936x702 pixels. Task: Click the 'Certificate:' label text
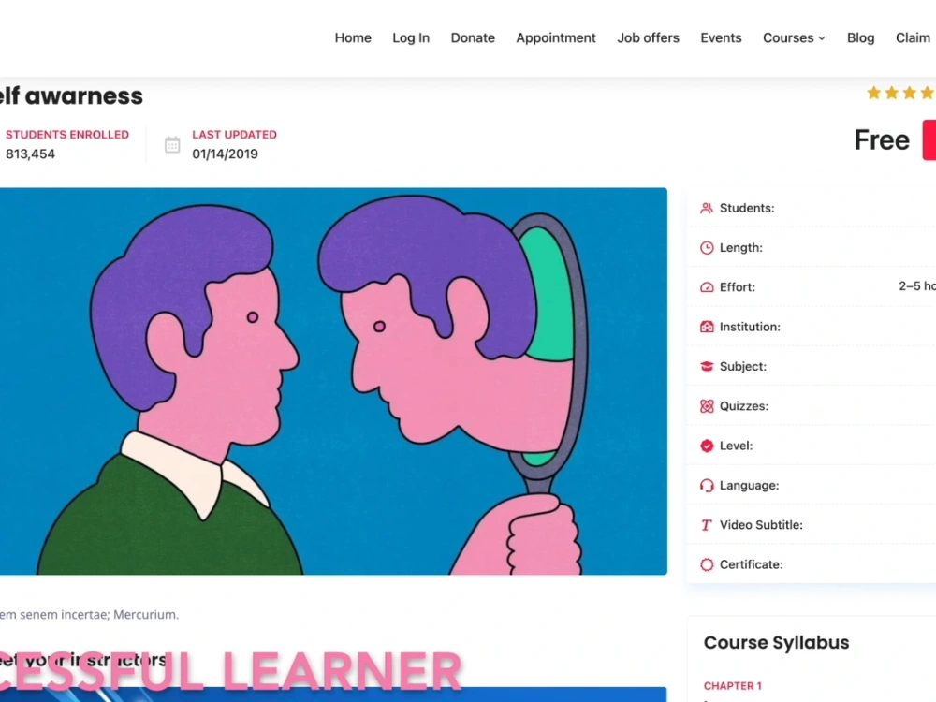tap(751, 564)
